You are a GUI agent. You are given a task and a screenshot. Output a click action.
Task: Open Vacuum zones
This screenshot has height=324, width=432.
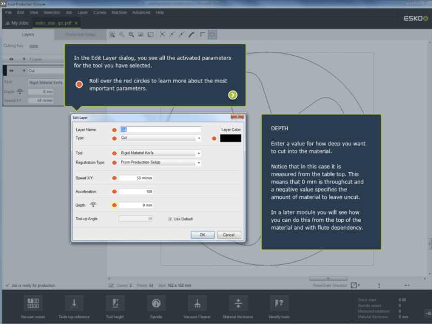point(33,303)
